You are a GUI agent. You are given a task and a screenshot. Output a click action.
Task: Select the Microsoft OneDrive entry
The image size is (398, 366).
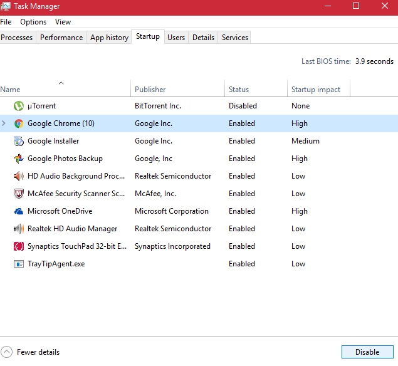[60, 211]
